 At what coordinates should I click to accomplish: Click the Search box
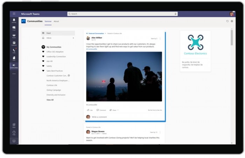(x=122, y=14)
